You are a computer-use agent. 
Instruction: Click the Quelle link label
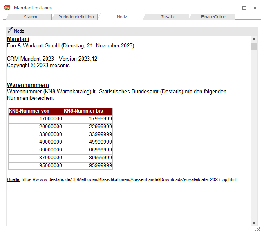(x=13, y=179)
